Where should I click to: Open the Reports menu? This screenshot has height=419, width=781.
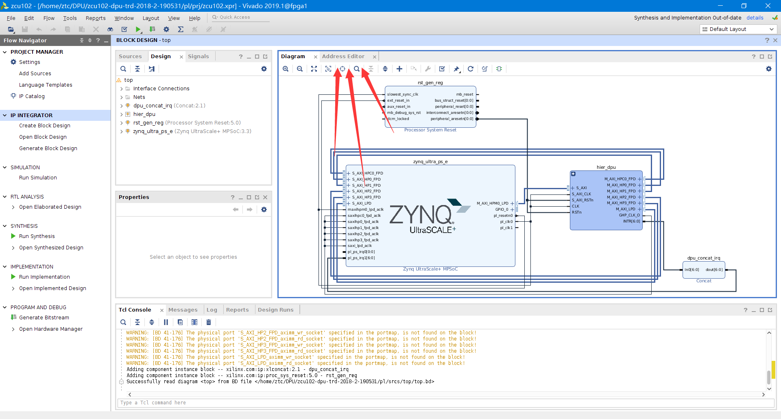[96, 18]
